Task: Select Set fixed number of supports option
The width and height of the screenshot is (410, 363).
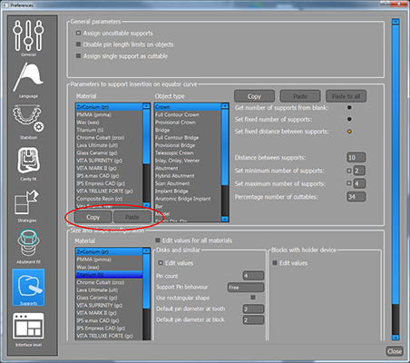Action: pos(349,119)
